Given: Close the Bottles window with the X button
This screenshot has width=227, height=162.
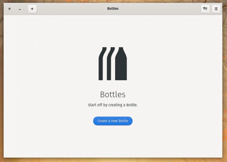Looking at the screenshot, I should coord(10,9).
